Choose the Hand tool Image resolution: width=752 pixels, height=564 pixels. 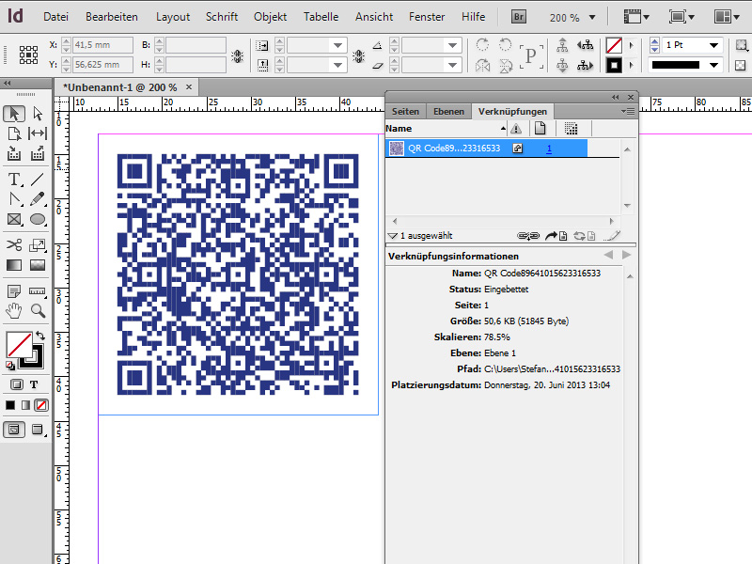[15, 310]
